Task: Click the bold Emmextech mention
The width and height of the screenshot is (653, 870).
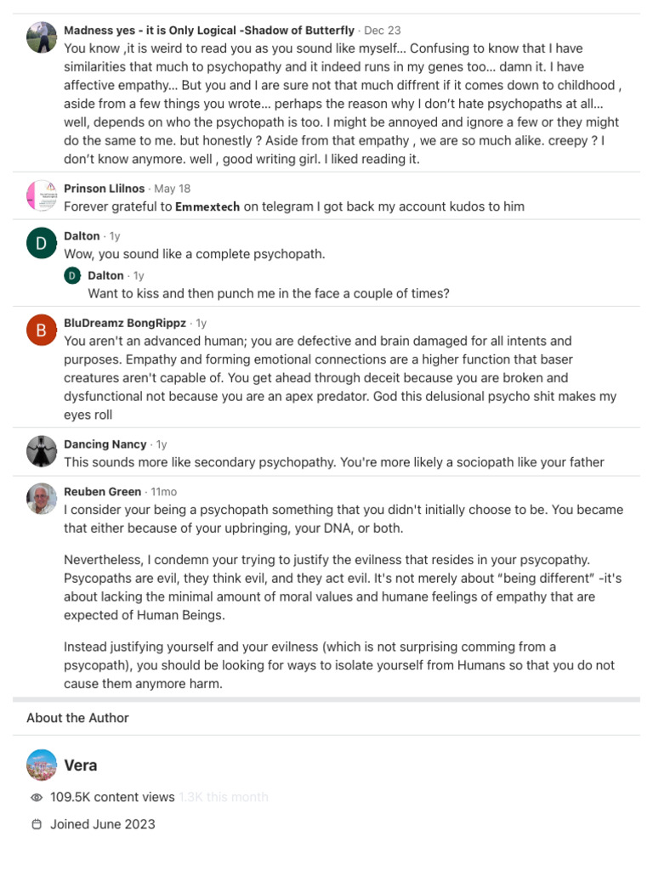Action: 207,206
